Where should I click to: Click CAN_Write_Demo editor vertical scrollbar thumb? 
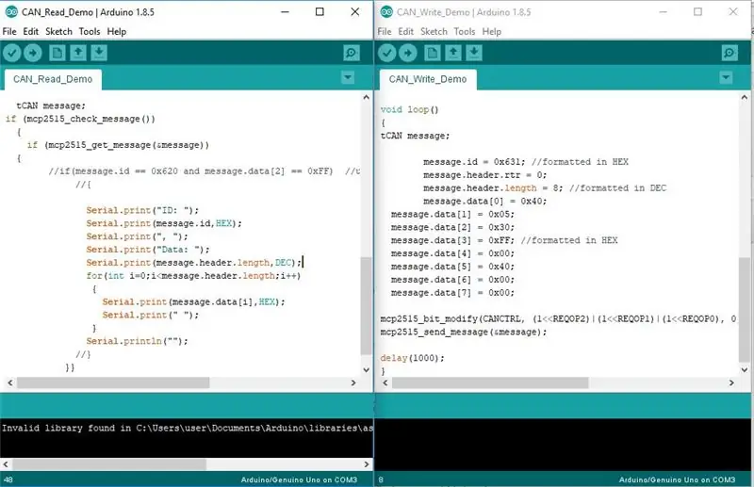[745, 310]
